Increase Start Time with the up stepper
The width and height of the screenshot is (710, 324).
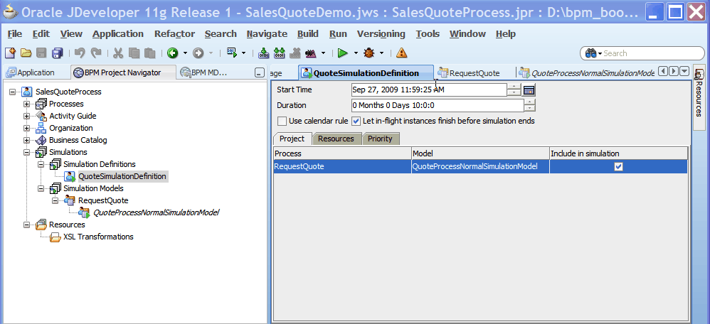(514, 87)
